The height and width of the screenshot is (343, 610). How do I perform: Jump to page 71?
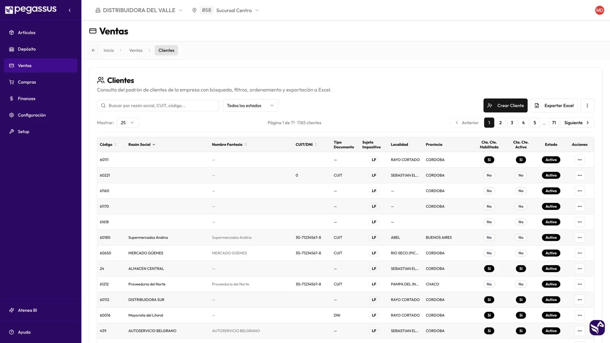[554, 123]
